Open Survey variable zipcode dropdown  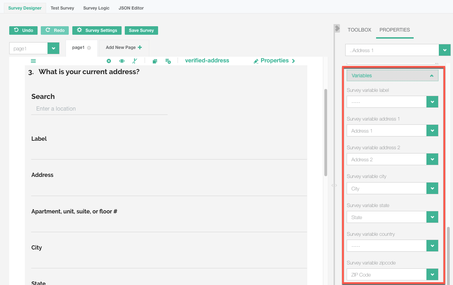tap(432, 274)
